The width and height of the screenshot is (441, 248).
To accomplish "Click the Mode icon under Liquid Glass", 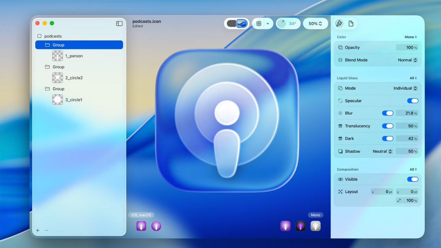I will [x=340, y=88].
